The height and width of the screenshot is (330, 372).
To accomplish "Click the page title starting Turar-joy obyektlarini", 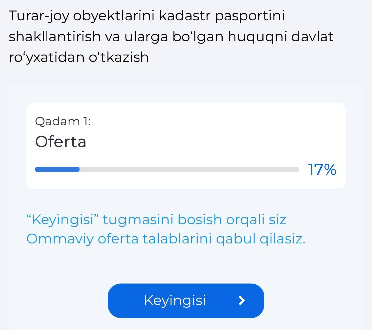I will pos(147,16).
